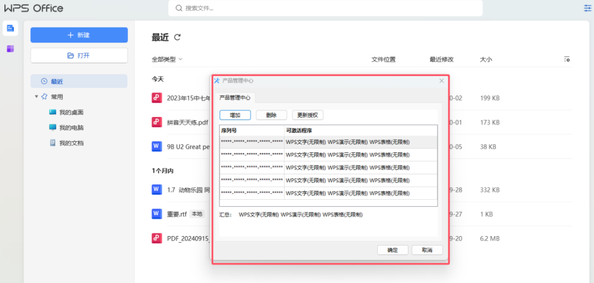The width and height of the screenshot is (594, 283).
Task: Click the 1个月内 group heading
Action: click(163, 171)
